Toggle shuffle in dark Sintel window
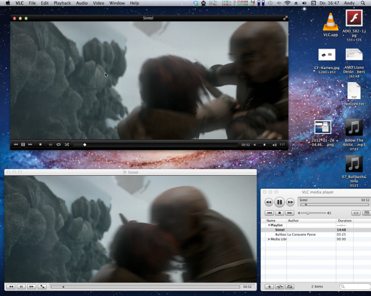This screenshot has width=371, height=296. (67, 145)
